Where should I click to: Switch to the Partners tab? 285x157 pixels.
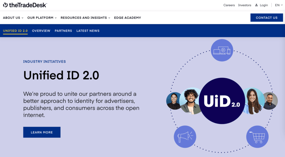(x=63, y=31)
